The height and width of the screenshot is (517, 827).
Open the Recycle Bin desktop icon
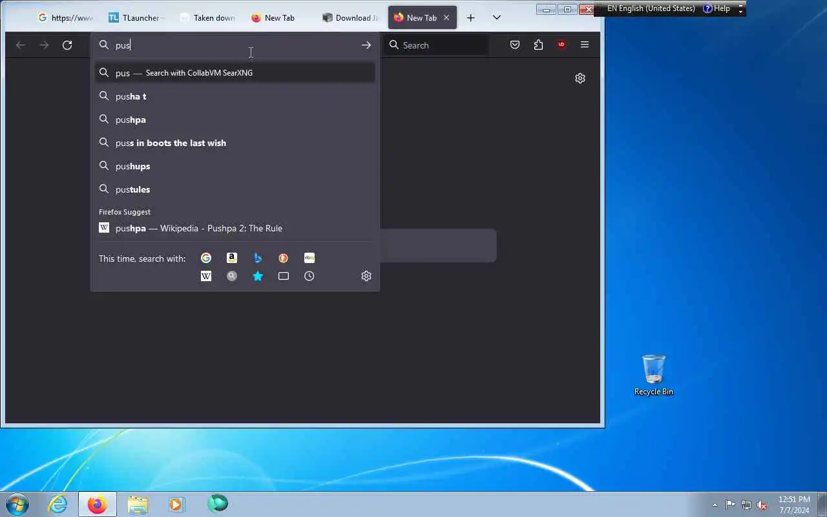653,375
